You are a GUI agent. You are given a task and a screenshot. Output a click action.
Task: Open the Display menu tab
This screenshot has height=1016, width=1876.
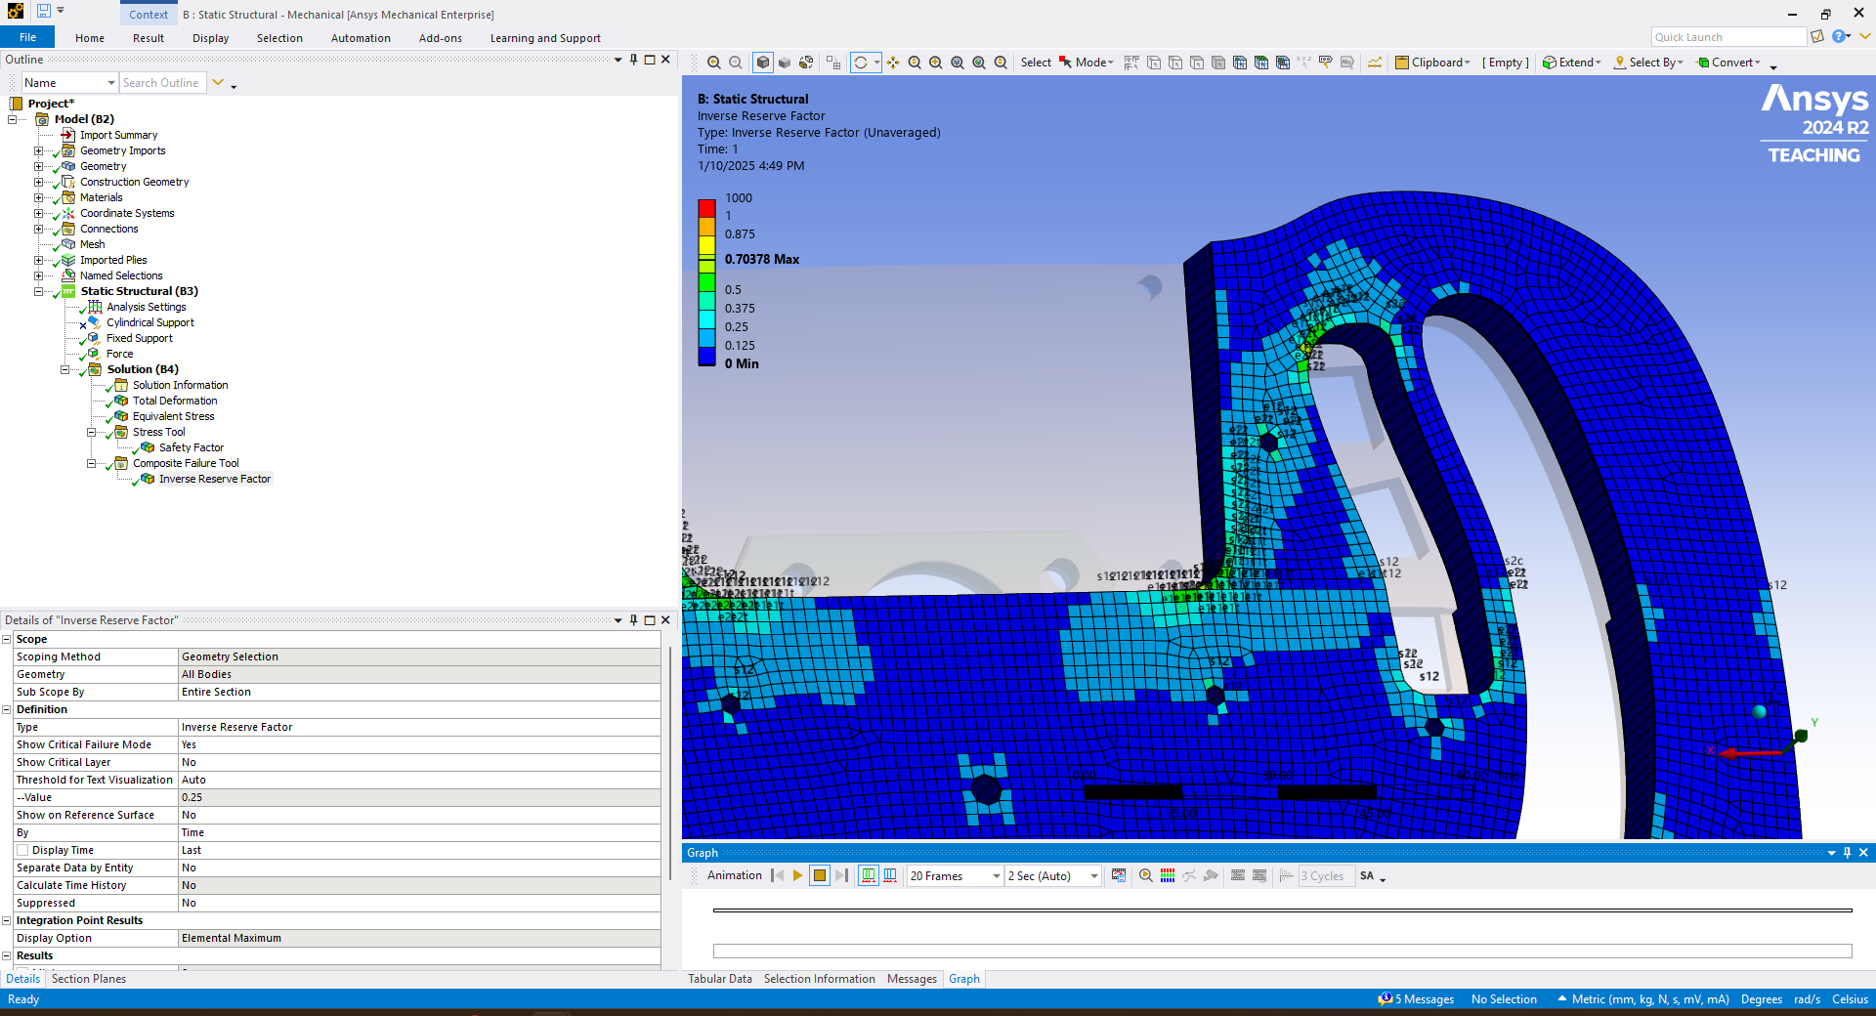(210, 38)
